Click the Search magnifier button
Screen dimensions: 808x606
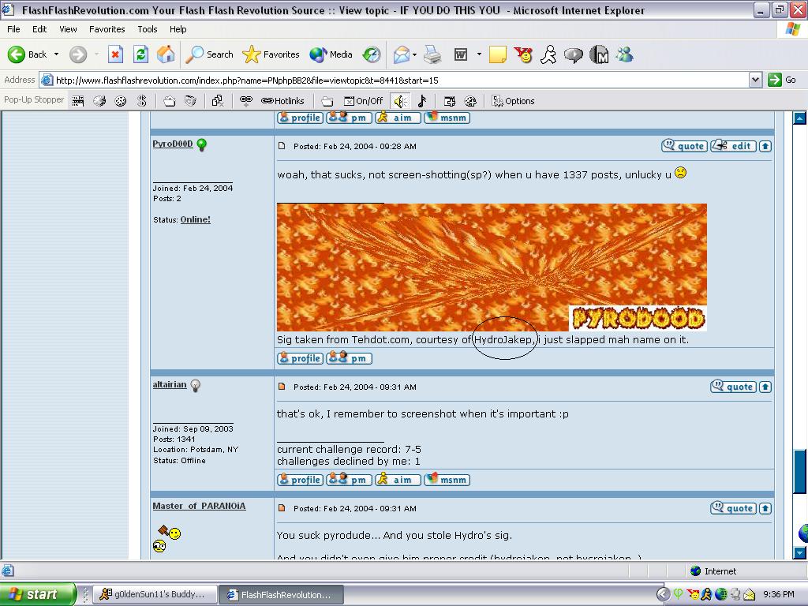209,54
